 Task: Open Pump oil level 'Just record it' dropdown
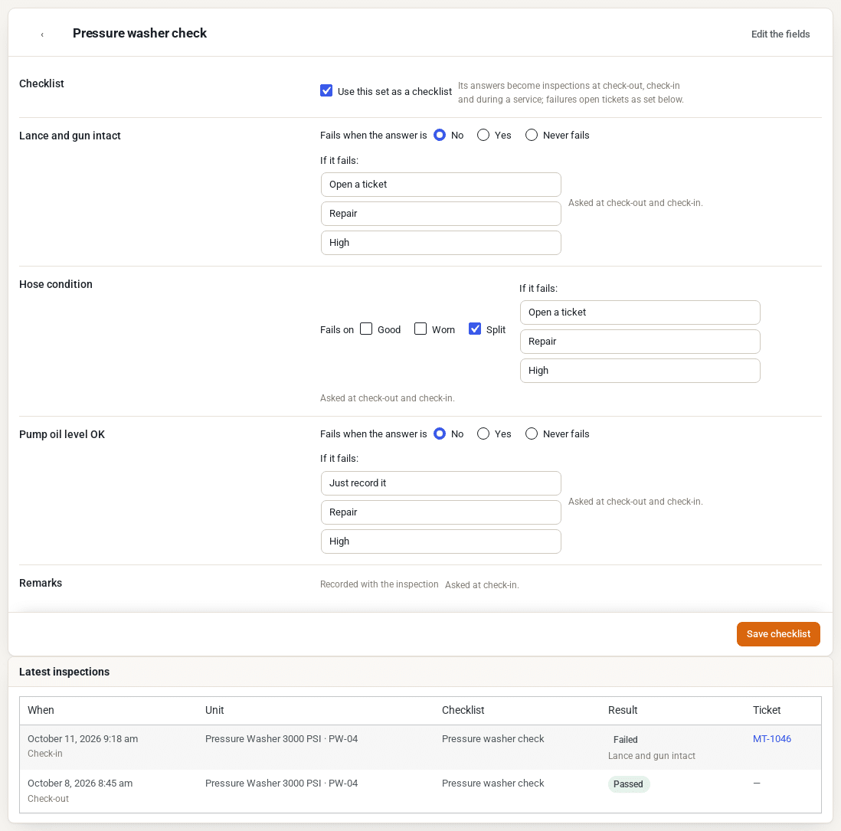point(441,483)
